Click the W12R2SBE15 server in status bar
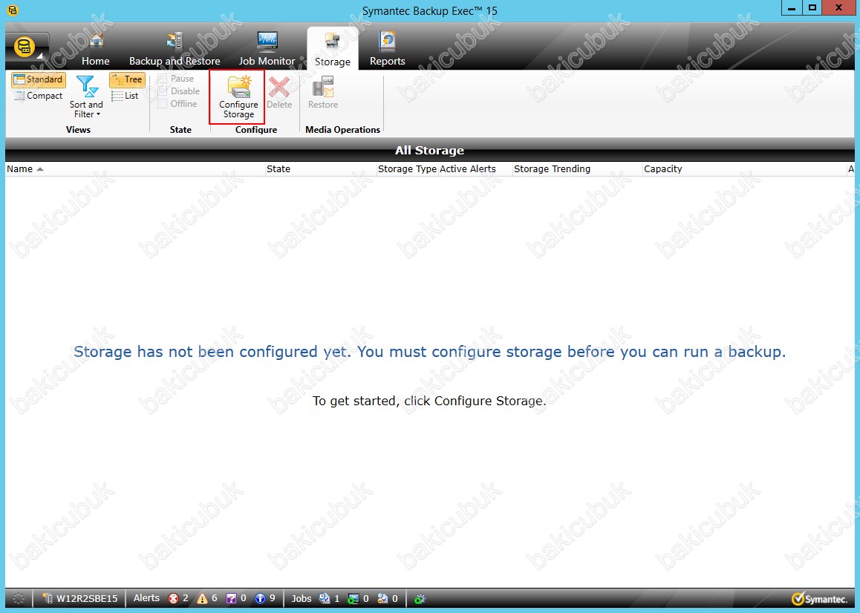Image resolution: width=860 pixels, height=613 pixels. (x=81, y=598)
